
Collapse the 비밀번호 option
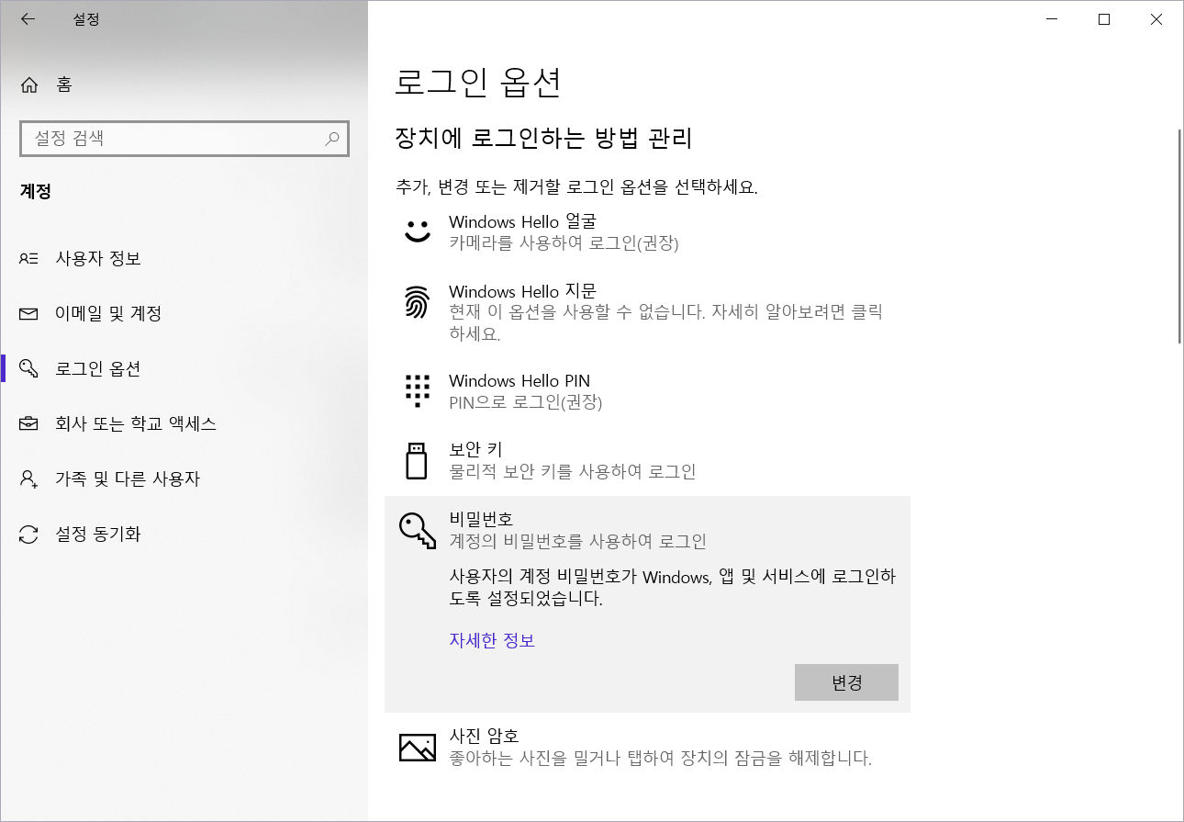[x=647, y=531]
